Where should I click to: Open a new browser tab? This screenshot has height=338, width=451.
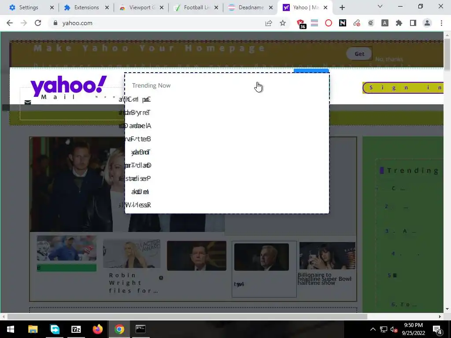click(x=342, y=8)
